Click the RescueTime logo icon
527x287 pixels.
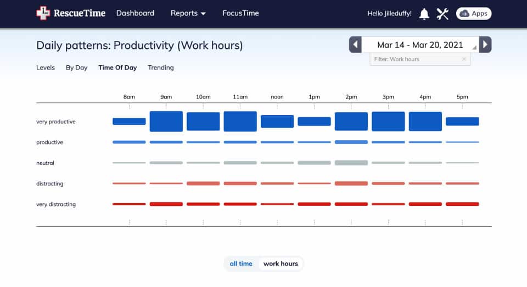43,13
